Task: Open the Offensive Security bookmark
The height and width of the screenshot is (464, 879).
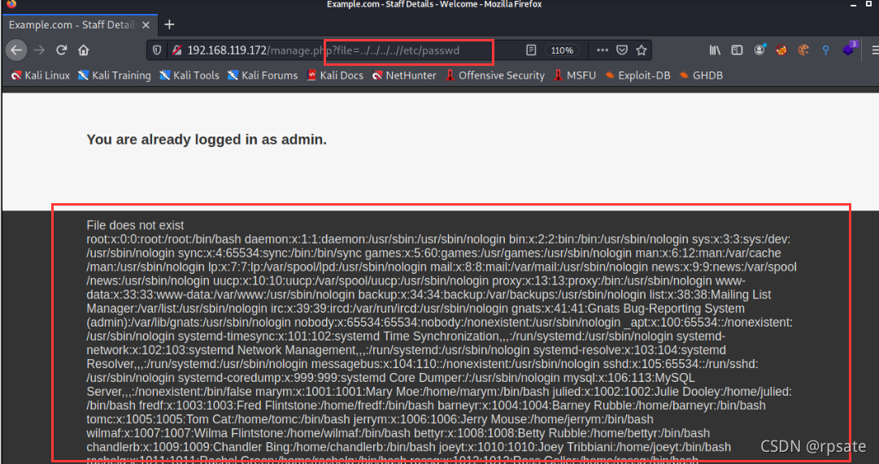Action: click(x=495, y=75)
